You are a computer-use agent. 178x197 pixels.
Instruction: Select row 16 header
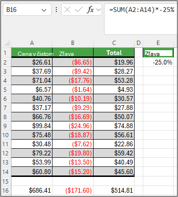point(6,190)
